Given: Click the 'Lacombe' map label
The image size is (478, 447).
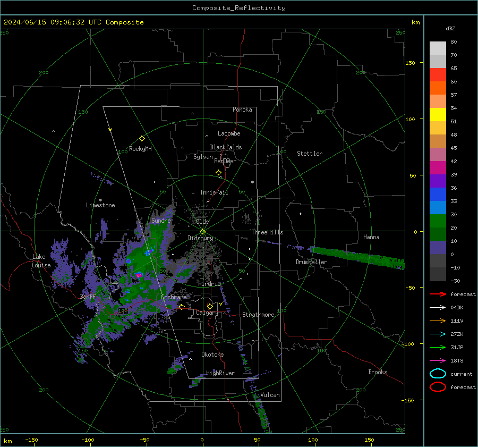Looking at the screenshot, I should pos(229,133).
